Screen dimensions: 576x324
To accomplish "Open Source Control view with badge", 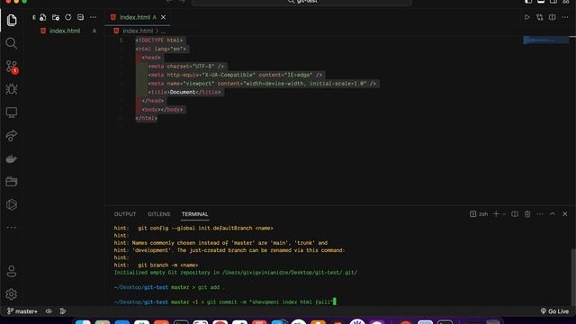I will (12, 67).
